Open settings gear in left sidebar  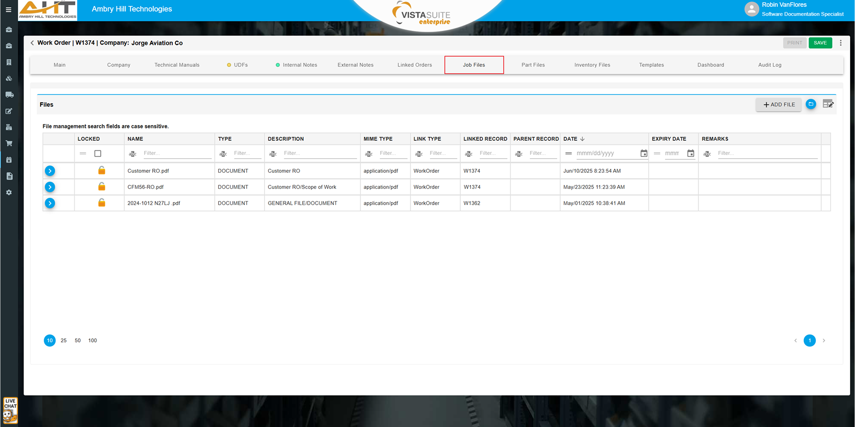9,192
